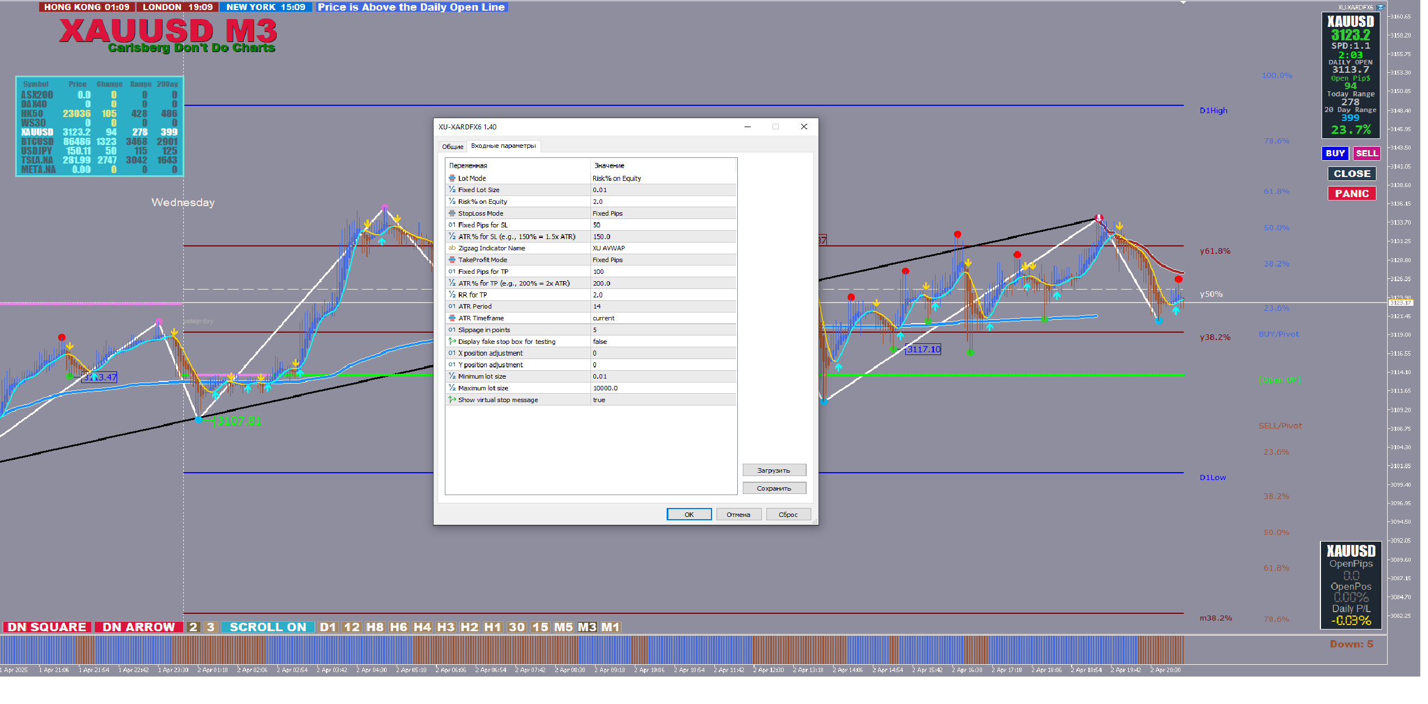This screenshot has height=704, width=1428.
Task: Click the blue BUY button
Action: pos(1335,153)
